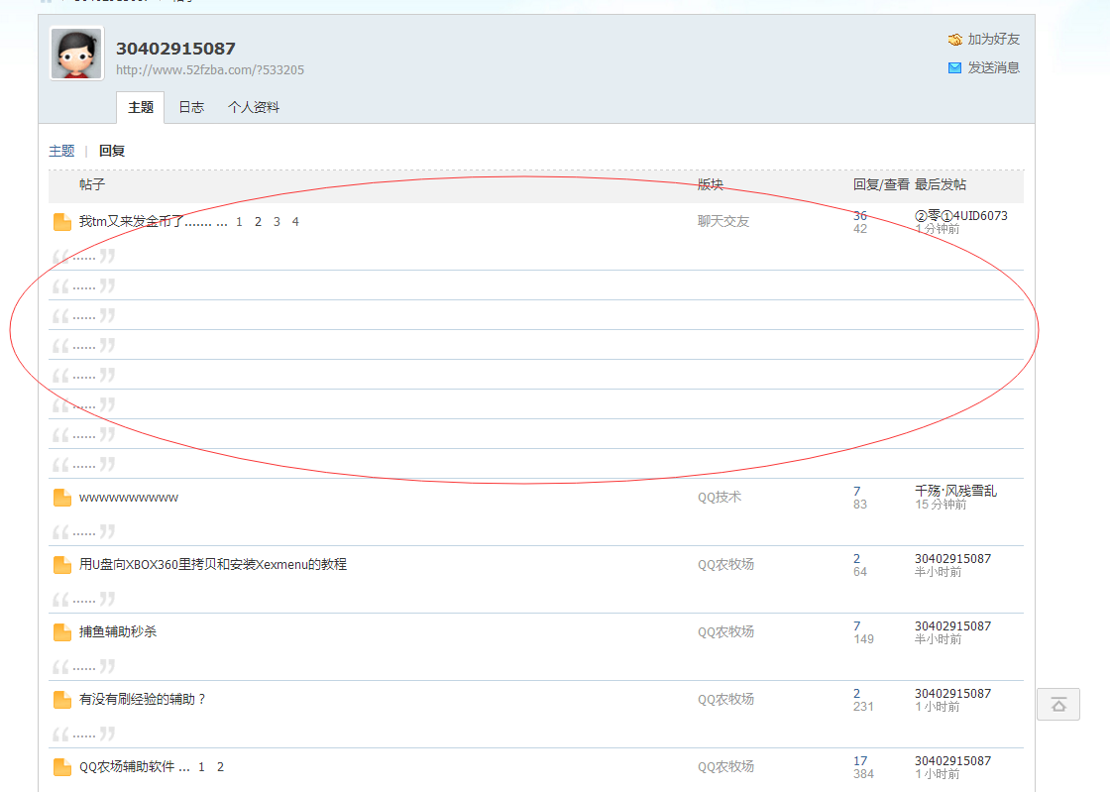Viewport: 1110px width, 792px height.
Task: Select the 回复 sub-filter
Action: 112,151
